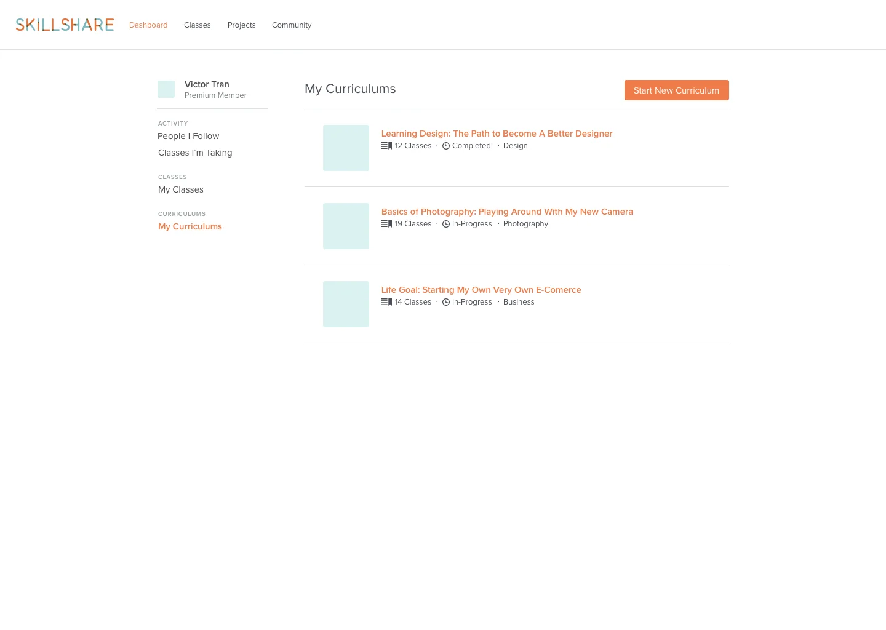Image resolution: width=886 pixels, height=630 pixels.
Task: Click the Design category label
Action: [516, 146]
